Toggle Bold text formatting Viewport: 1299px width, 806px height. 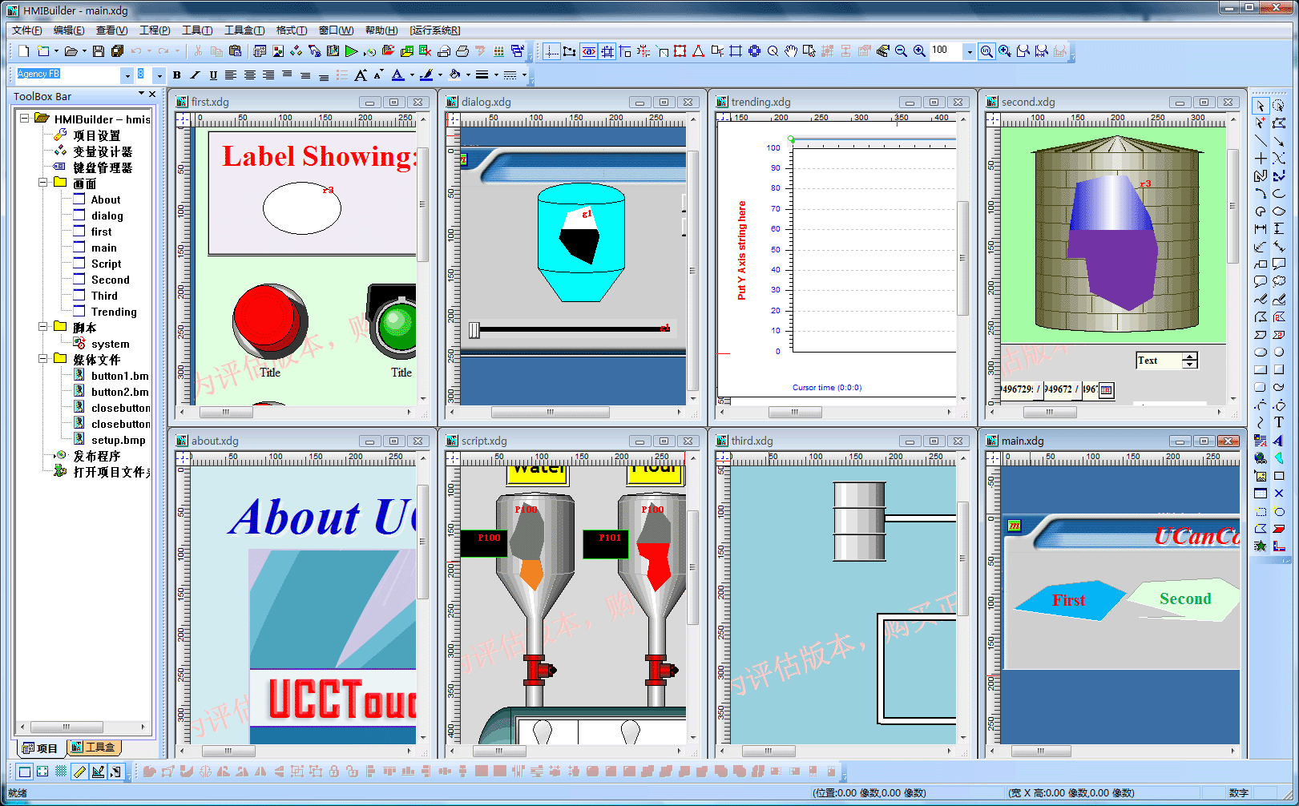tap(177, 75)
